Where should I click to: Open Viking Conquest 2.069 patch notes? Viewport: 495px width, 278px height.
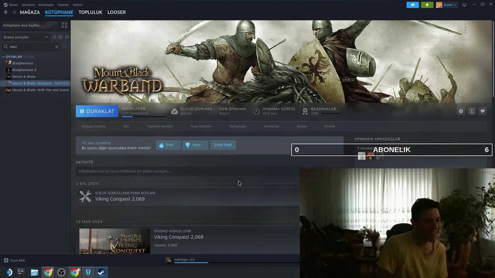point(120,199)
